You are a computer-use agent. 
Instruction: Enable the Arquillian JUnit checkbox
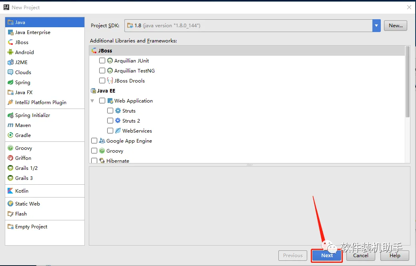[102, 60]
